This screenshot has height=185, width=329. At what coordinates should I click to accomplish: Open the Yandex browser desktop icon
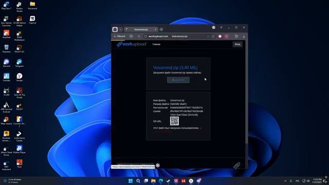coord(20,77)
